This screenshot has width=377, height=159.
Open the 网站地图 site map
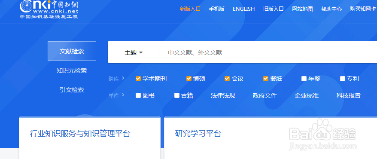(x=302, y=9)
